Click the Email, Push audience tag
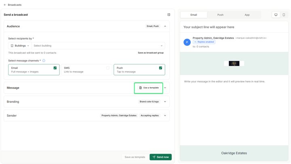Screen dimensions: 291x164 coord(153,26)
